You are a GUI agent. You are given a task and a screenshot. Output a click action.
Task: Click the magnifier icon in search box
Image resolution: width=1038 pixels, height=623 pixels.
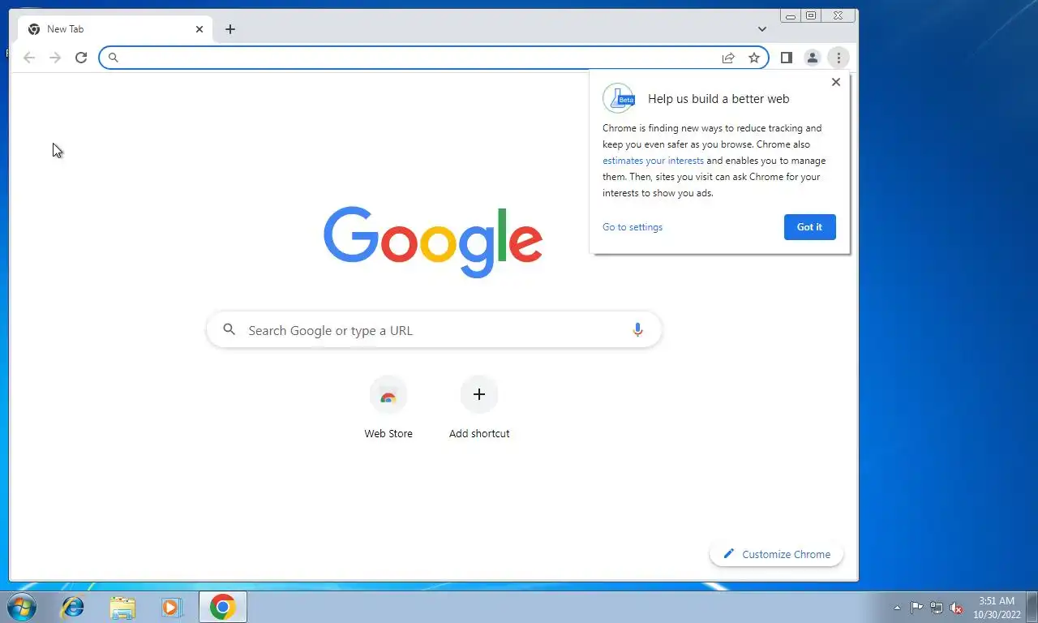[229, 329]
